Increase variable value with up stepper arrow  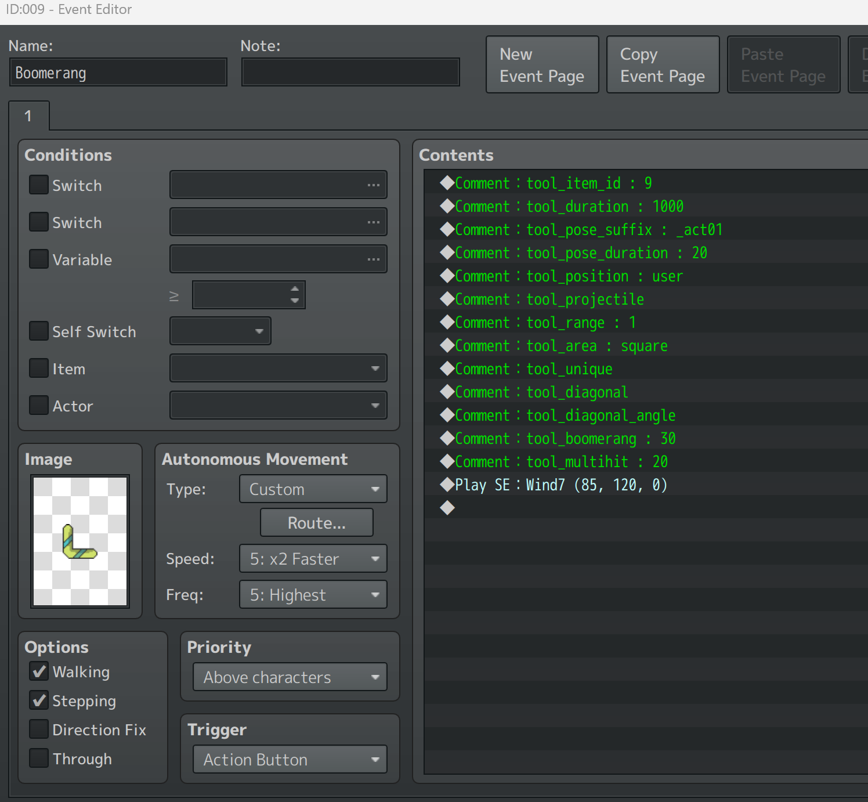click(295, 289)
